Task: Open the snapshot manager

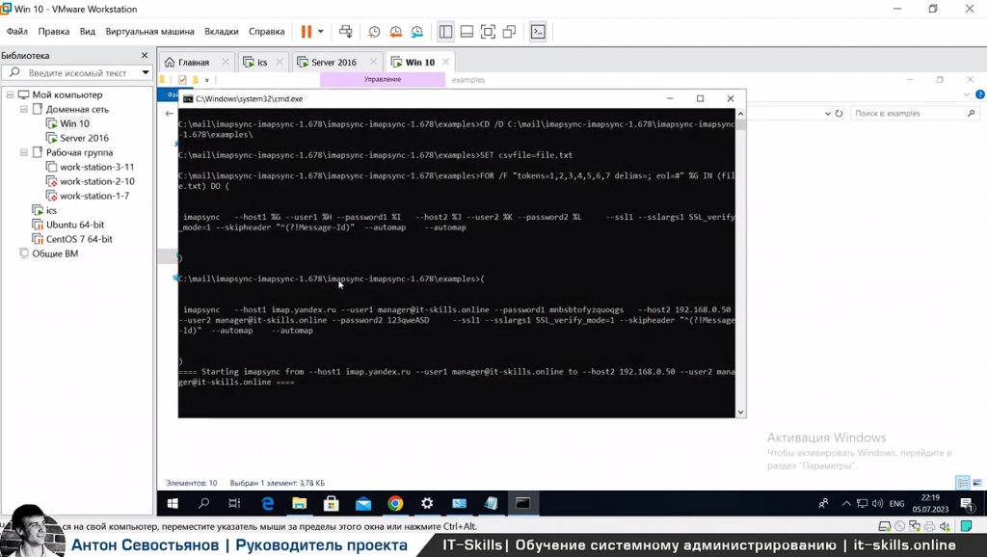Action: click(416, 32)
